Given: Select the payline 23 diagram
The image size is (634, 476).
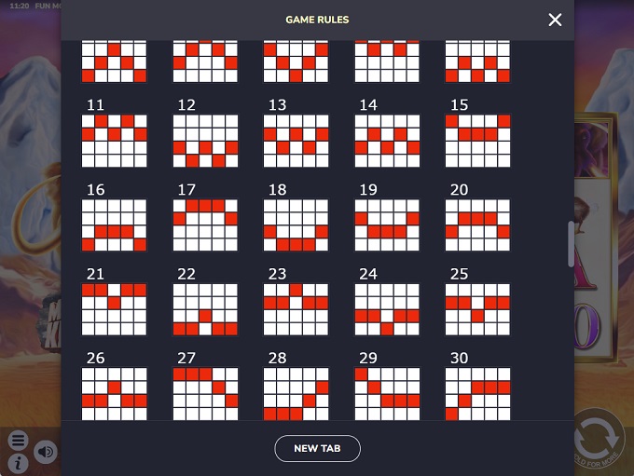Looking at the screenshot, I should (x=296, y=309).
